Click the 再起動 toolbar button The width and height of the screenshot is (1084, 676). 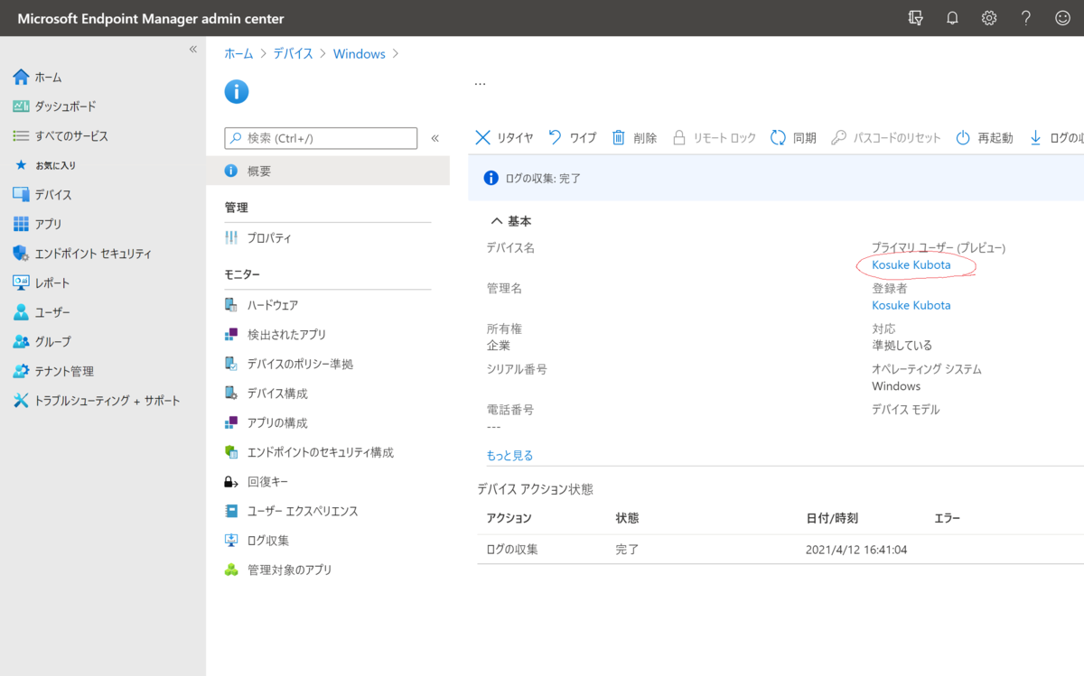985,138
